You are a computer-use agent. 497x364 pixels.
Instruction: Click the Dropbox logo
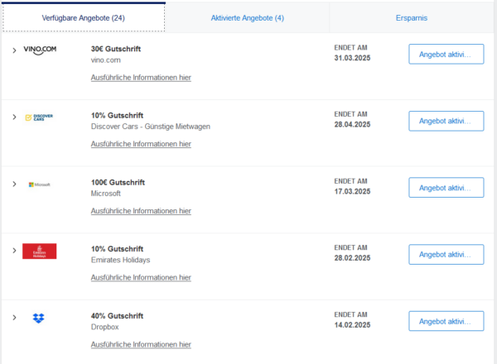[x=39, y=318]
